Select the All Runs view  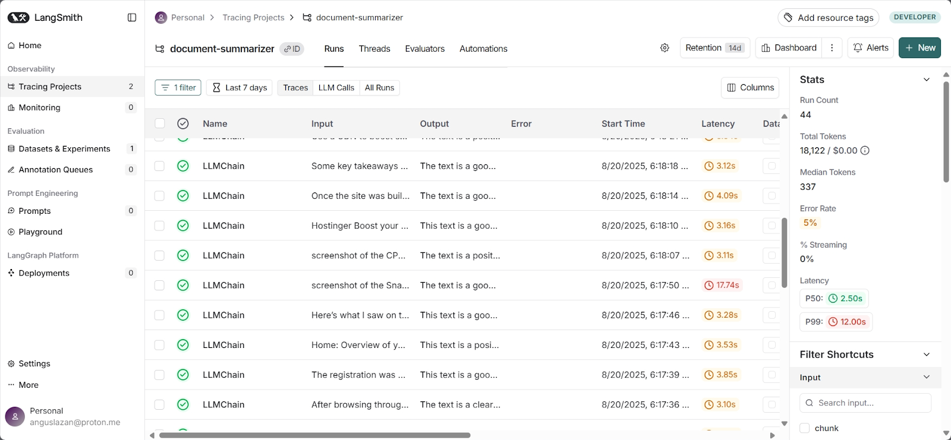[x=379, y=88]
